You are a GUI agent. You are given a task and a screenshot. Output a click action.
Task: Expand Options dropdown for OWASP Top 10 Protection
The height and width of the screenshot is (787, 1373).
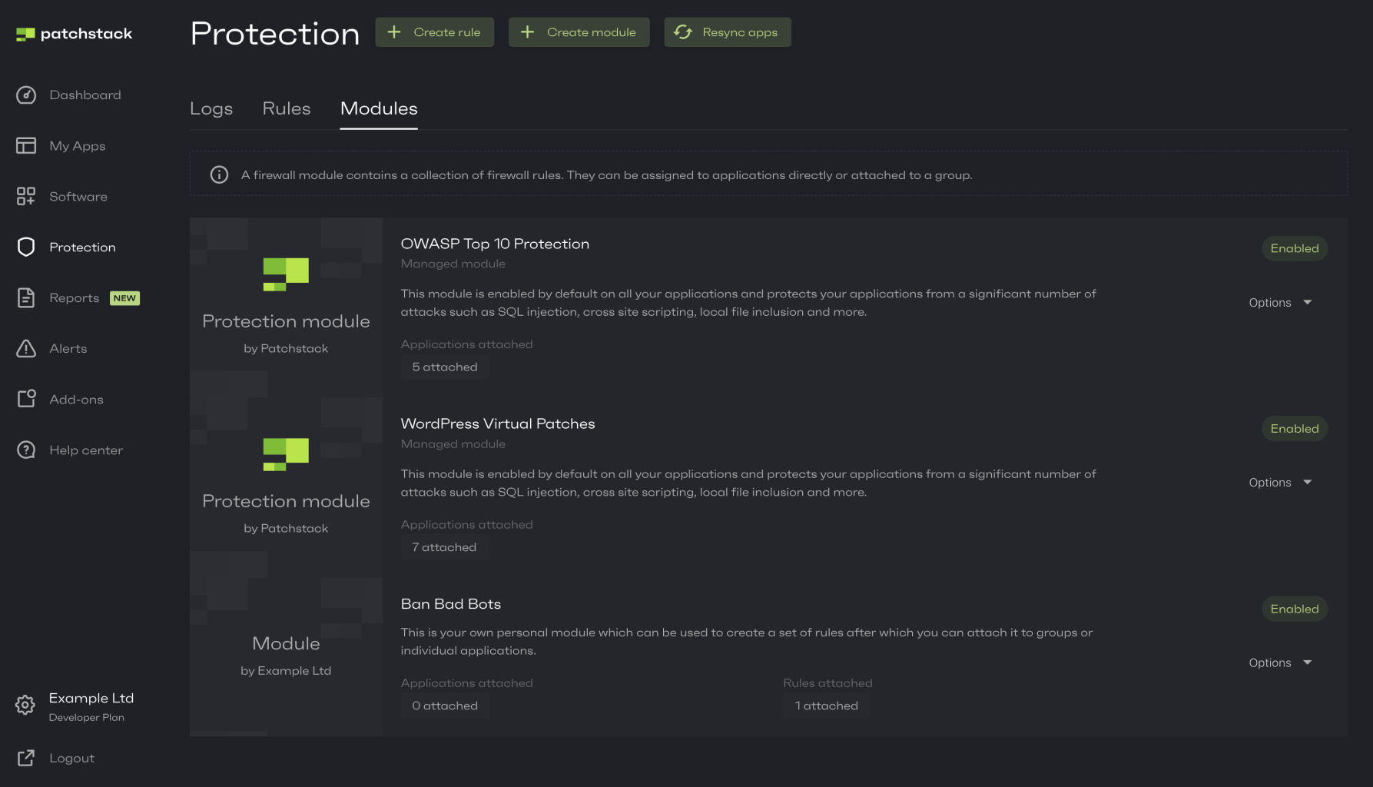(1280, 303)
